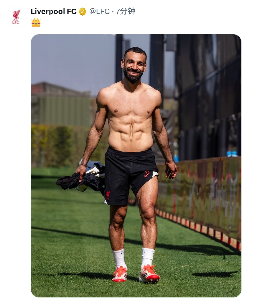The height and width of the screenshot is (303, 275).
Task: Click the orange boot on the right
Action: pyautogui.click(x=149, y=273)
